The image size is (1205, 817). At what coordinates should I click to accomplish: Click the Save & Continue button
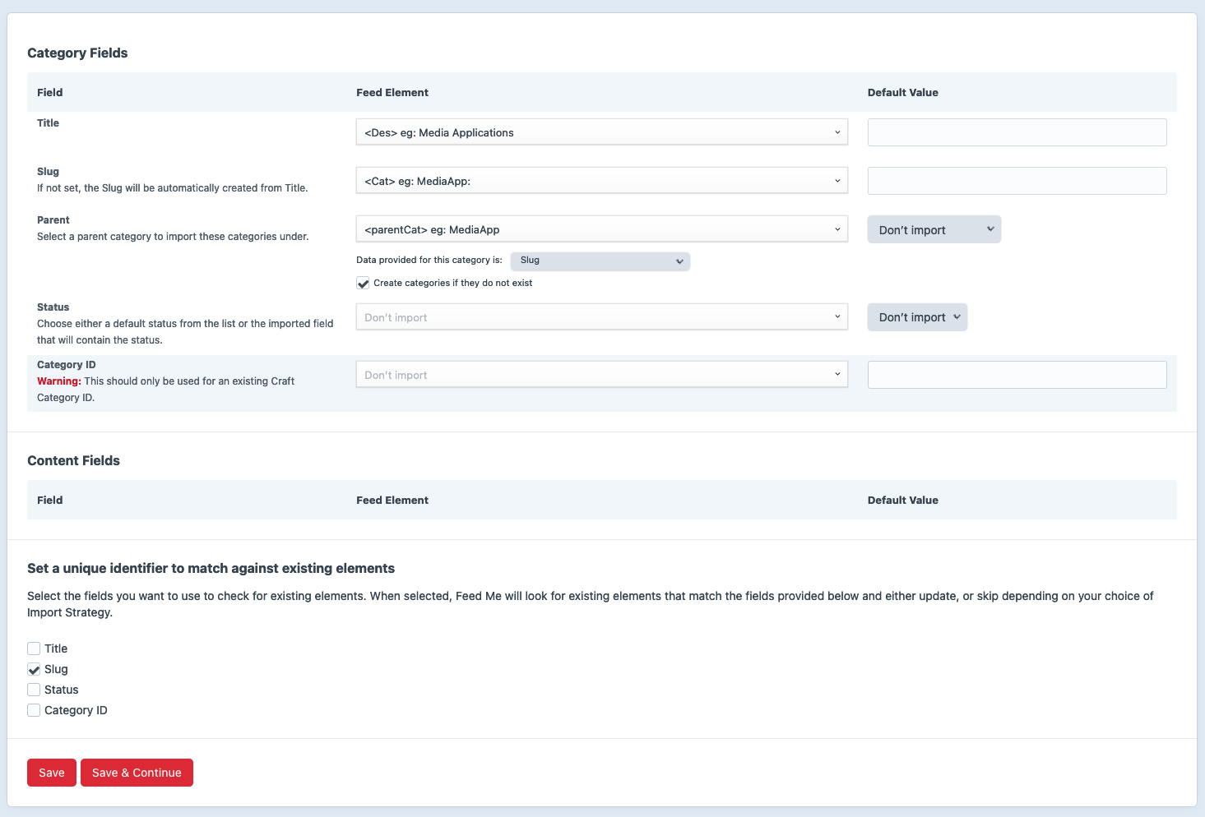pos(137,773)
